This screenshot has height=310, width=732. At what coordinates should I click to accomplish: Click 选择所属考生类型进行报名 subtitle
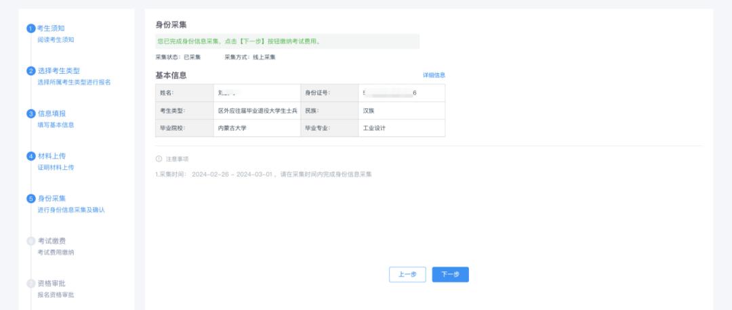coord(75,83)
